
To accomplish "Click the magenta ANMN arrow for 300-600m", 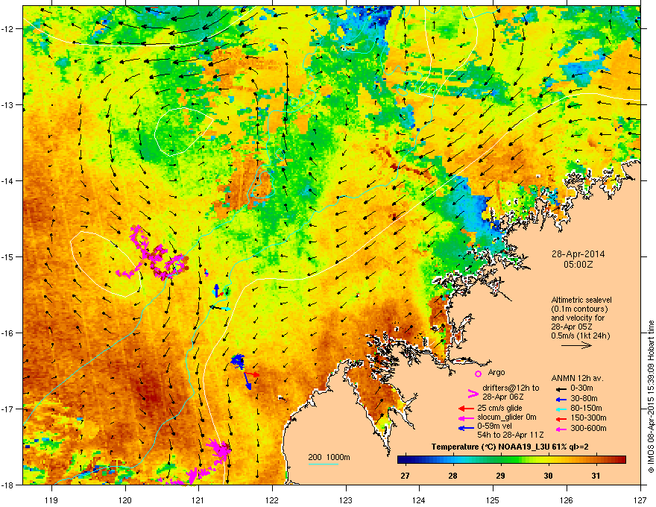I will tap(560, 429).
